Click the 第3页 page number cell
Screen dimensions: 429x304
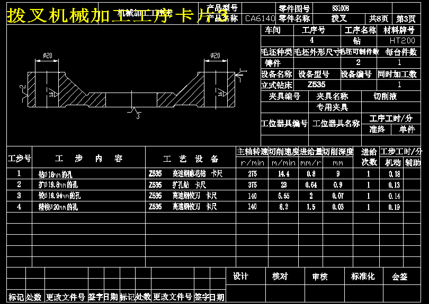406,19
